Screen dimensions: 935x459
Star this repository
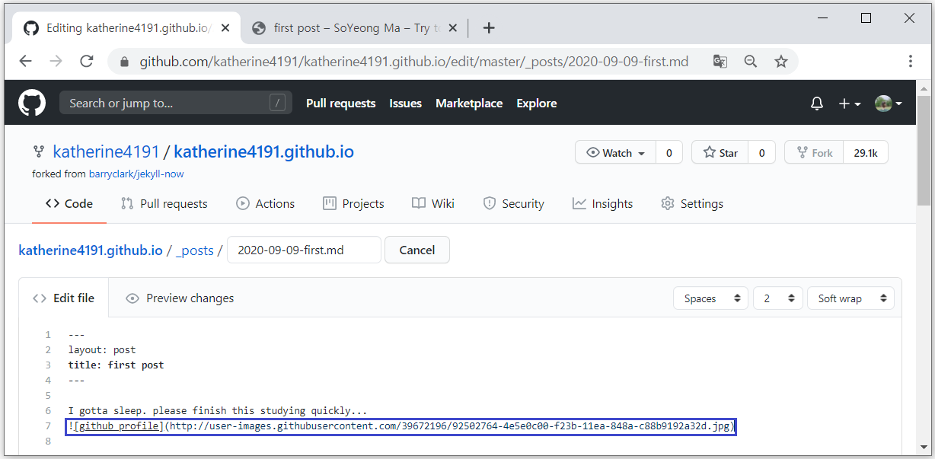point(720,152)
